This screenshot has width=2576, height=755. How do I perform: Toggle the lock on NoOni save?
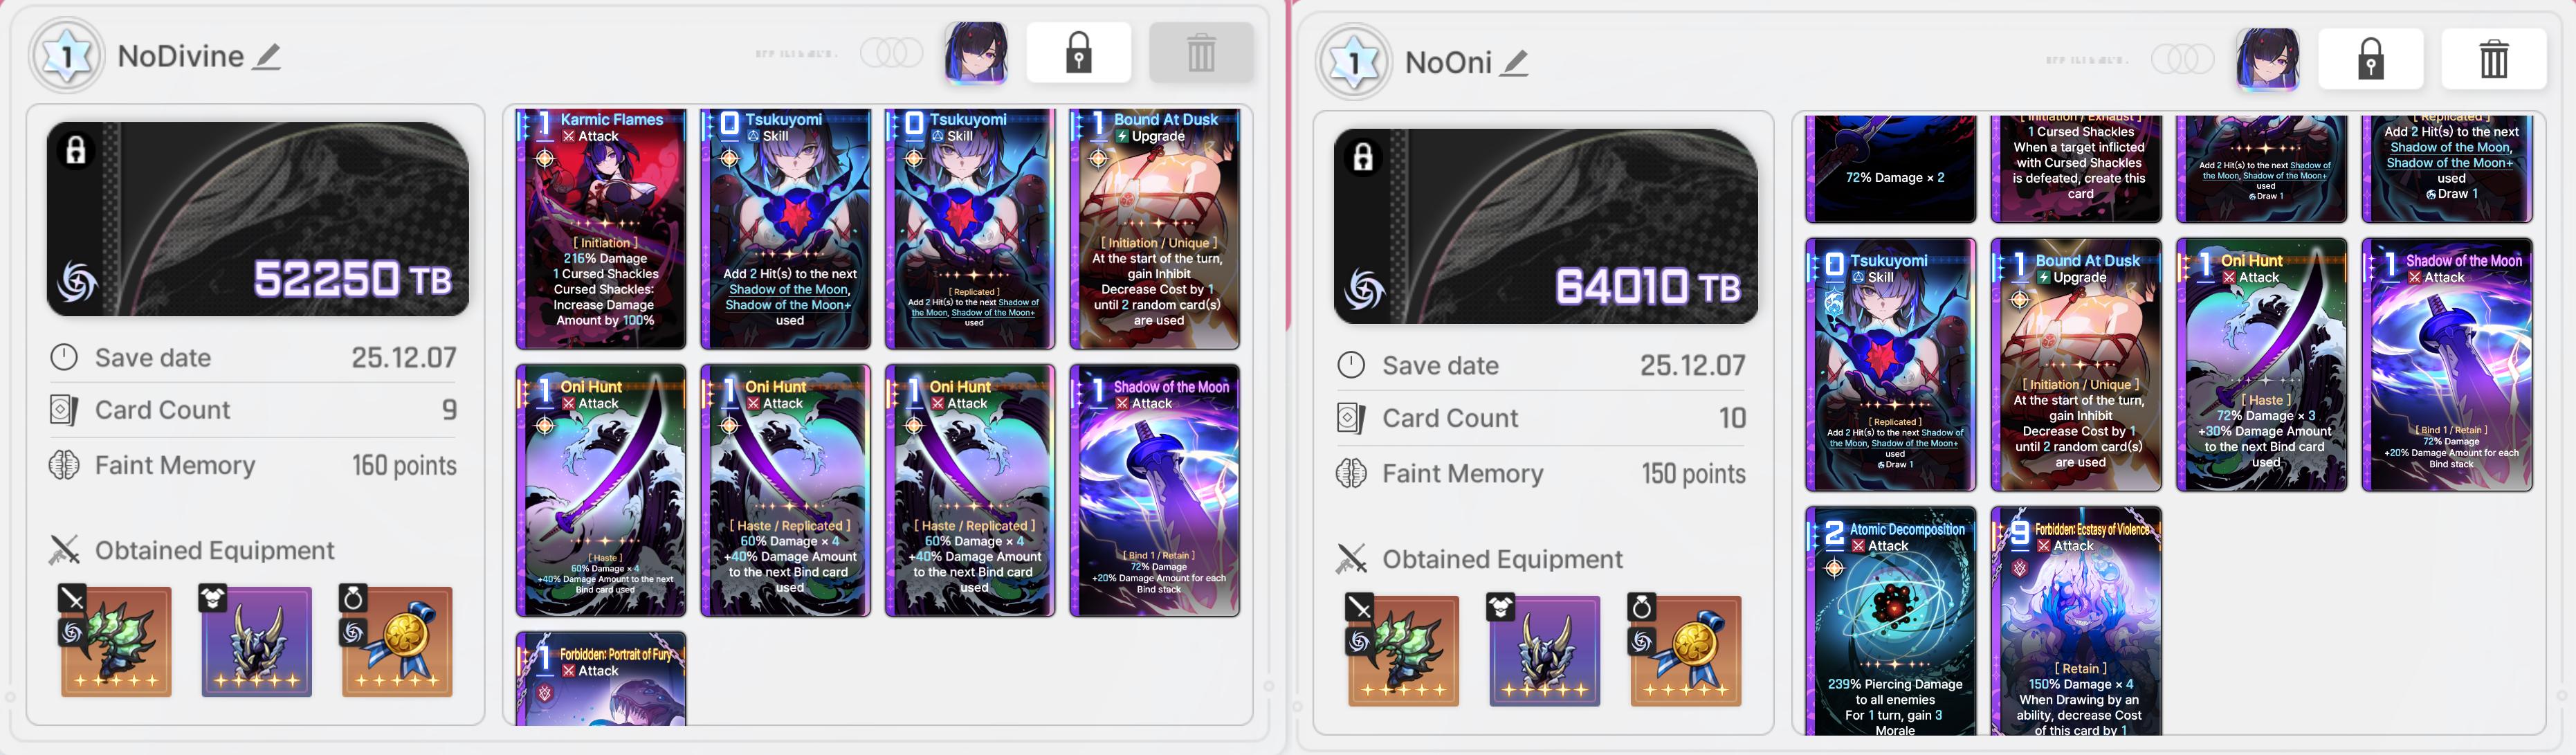coord(2370,59)
